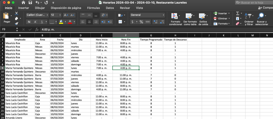Click the AutoSum sigma icon
The width and height of the screenshot is (273, 119).
(x=238, y=13)
